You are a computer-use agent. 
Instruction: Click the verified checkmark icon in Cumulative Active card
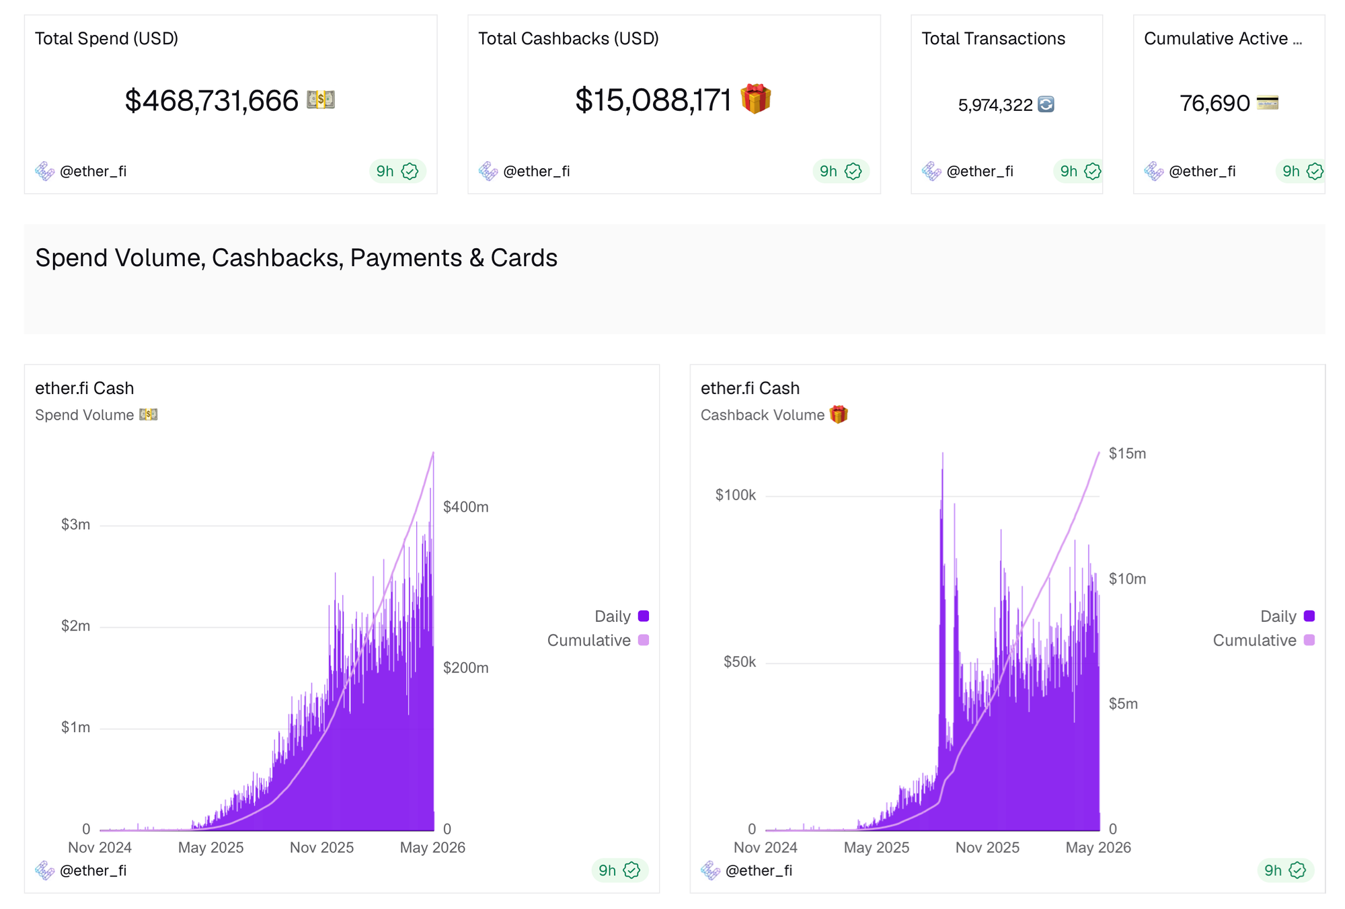click(1315, 171)
